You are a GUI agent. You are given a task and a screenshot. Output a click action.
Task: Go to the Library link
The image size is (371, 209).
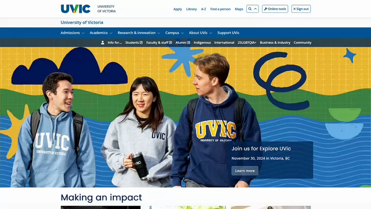191,9
